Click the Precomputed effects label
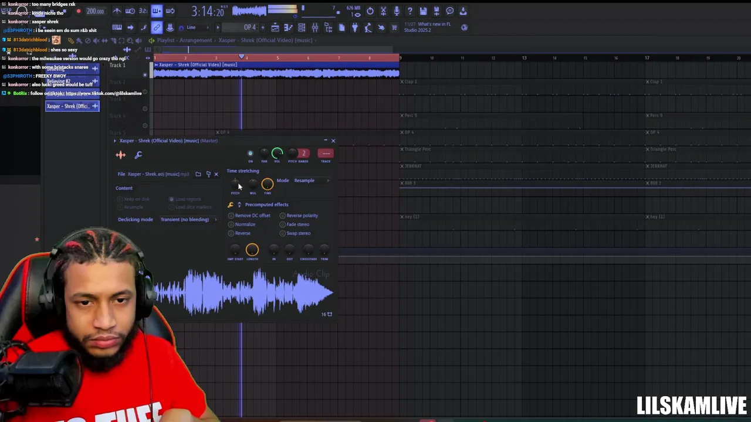 (266, 205)
